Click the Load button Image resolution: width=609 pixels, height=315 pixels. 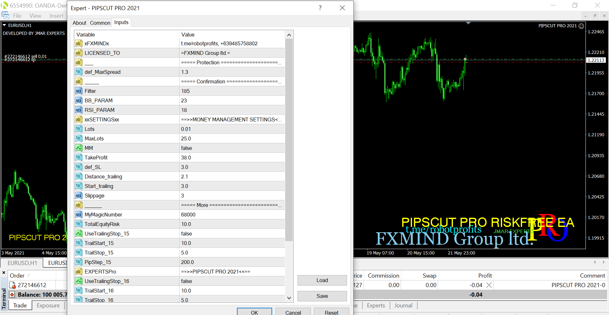322,280
